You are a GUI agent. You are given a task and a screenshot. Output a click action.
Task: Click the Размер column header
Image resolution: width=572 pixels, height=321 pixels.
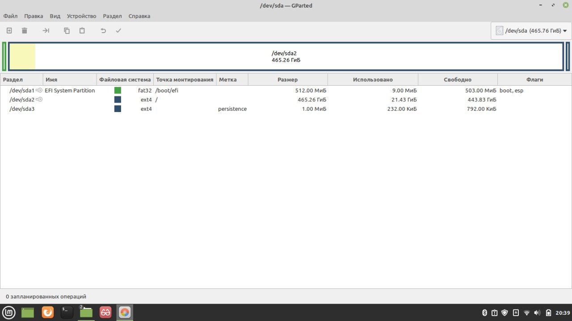pyautogui.click(x=288, y=79)
